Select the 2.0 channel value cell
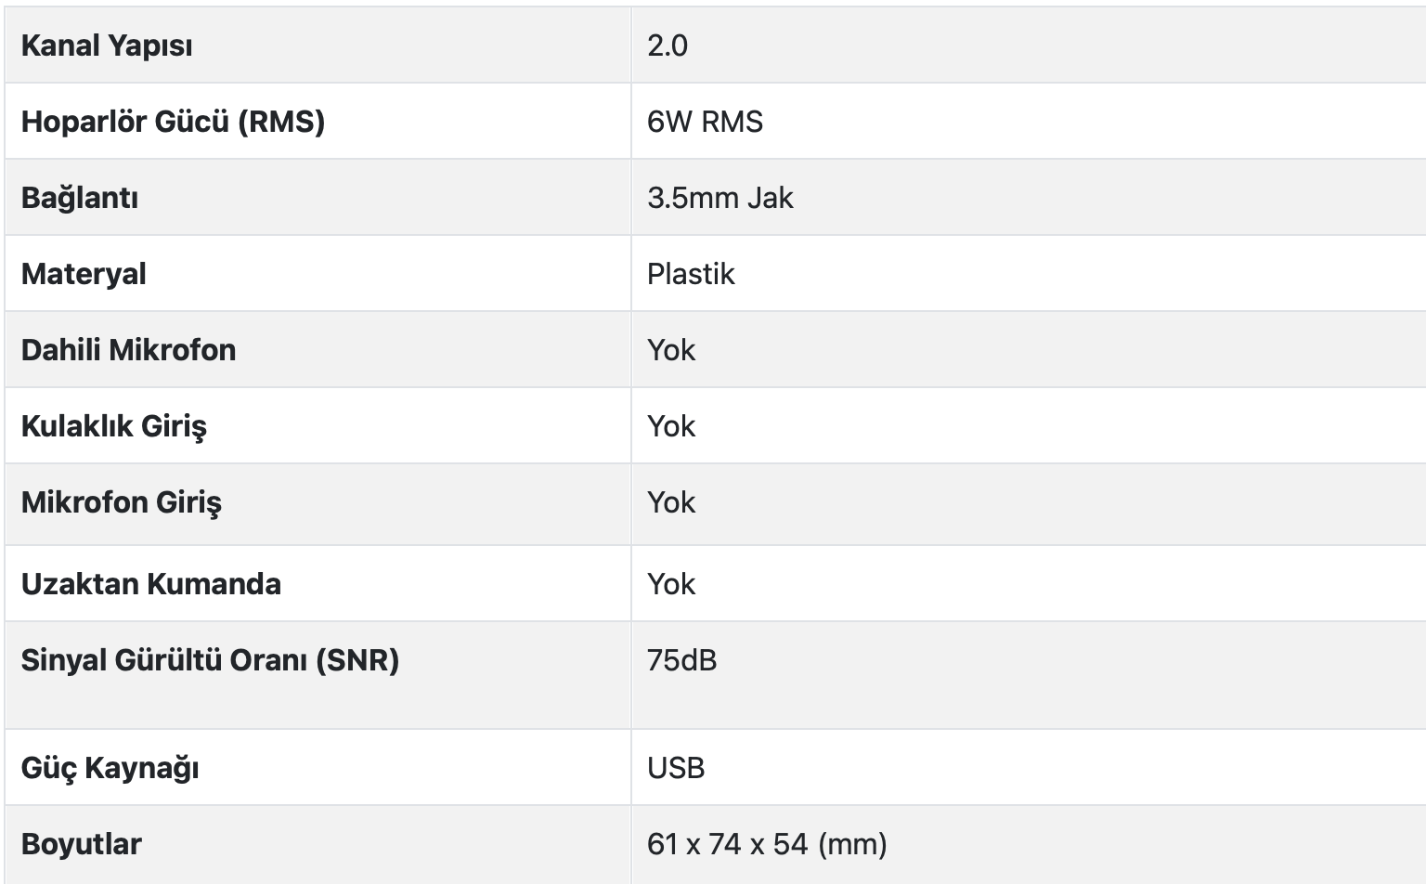Image resolution: width=1426 pixels, height=884 pixels. [668, 45]
